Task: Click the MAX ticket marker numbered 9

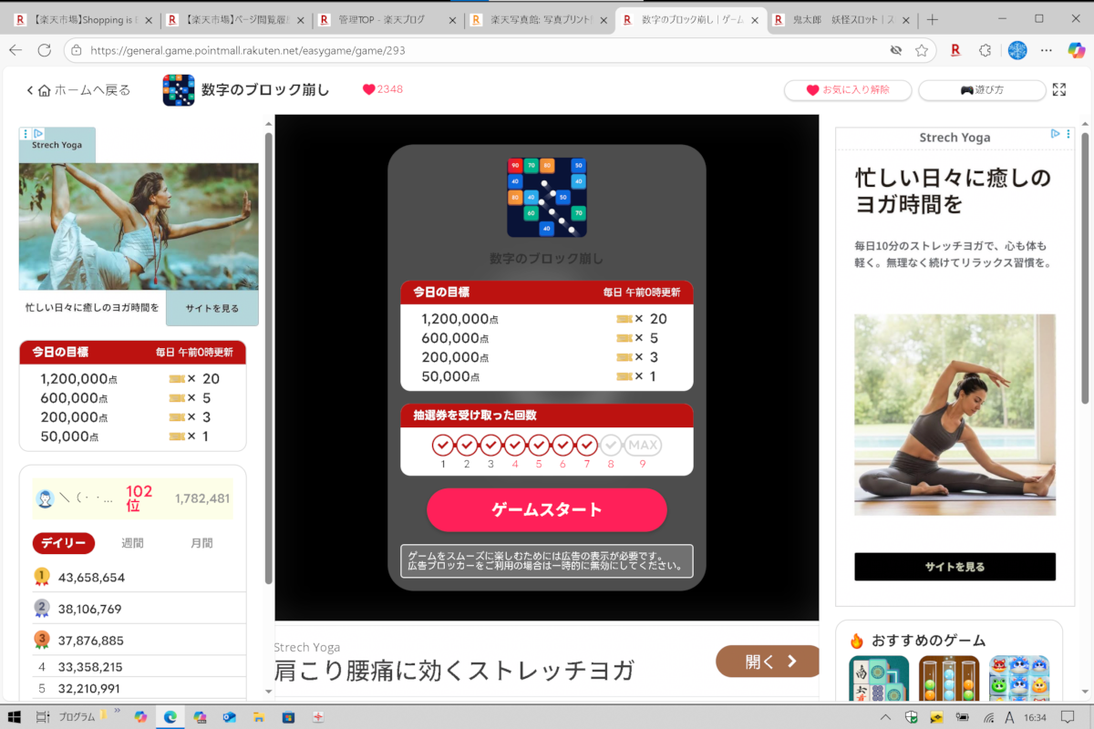Action: (643, 446)
